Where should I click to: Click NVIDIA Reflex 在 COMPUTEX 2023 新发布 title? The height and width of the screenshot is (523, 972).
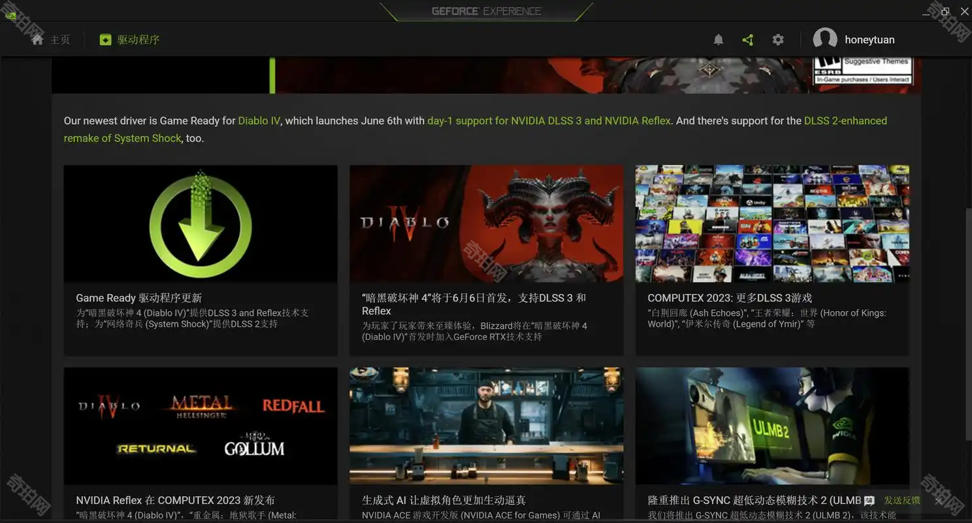coord(175,500)
